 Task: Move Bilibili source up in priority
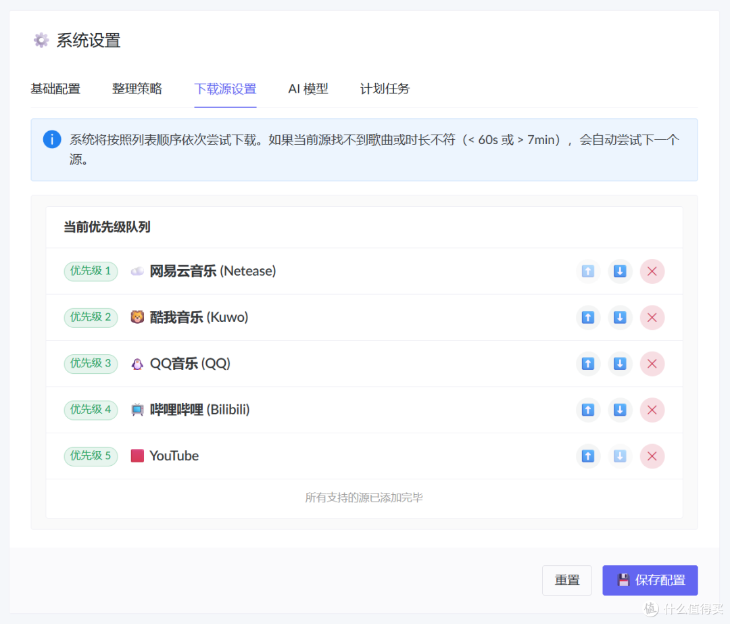[588, 410]
